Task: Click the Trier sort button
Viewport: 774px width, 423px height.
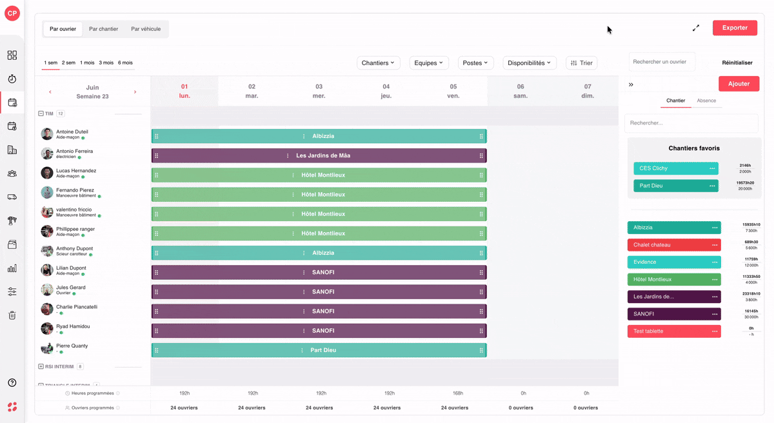Action: 581,63
